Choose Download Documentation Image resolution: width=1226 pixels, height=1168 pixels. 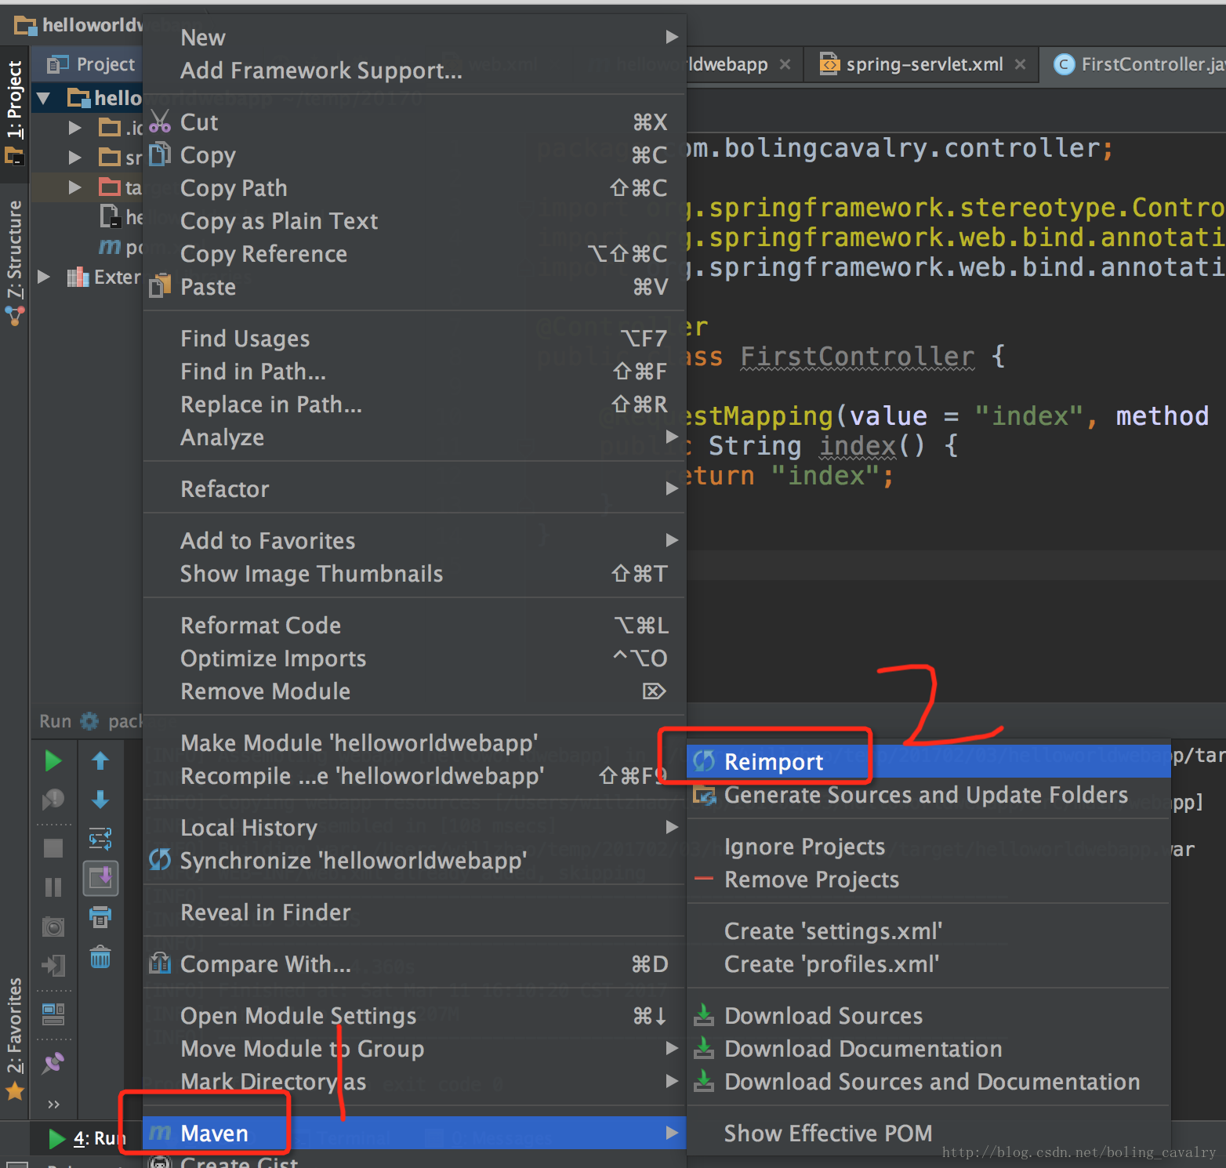929,1049
